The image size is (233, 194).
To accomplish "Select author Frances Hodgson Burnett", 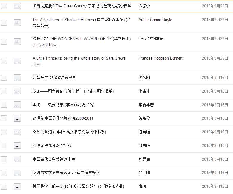I will (x=160, y=58).
